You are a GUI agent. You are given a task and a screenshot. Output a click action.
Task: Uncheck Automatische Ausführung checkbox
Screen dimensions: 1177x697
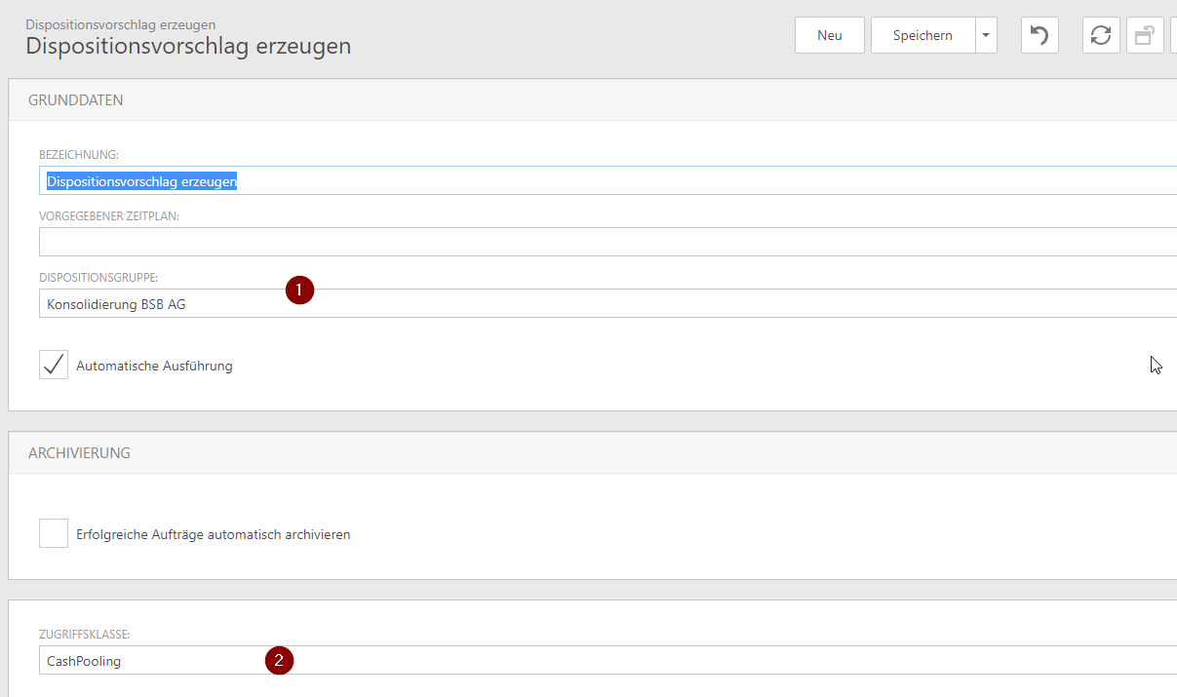54,366
